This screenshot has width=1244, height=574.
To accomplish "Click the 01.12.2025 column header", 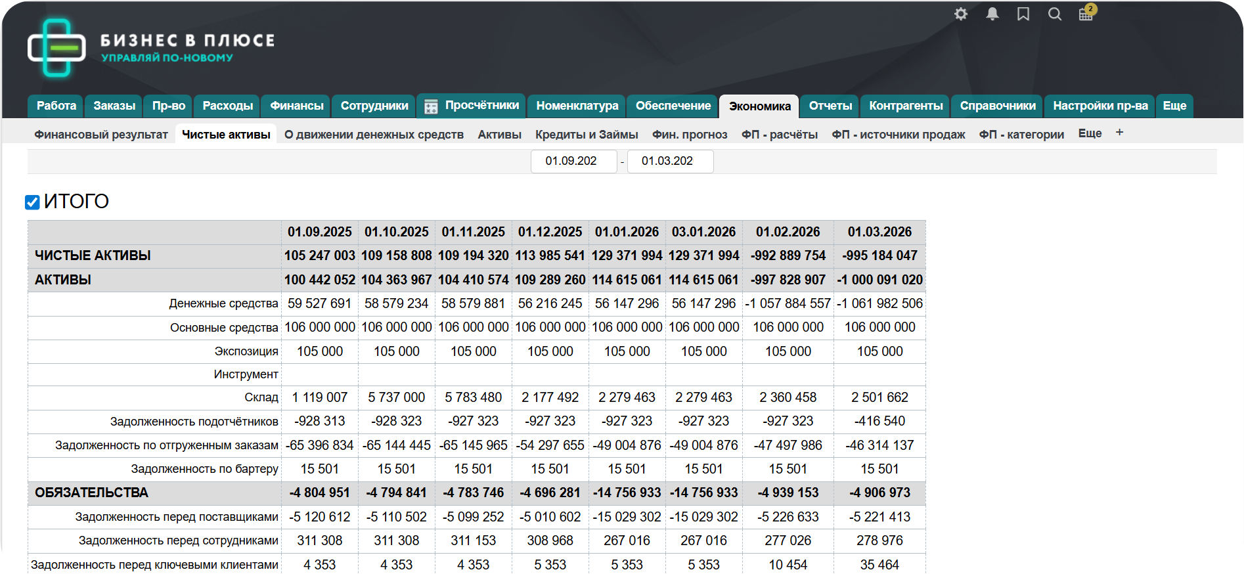I will click(x=550, y=232).
